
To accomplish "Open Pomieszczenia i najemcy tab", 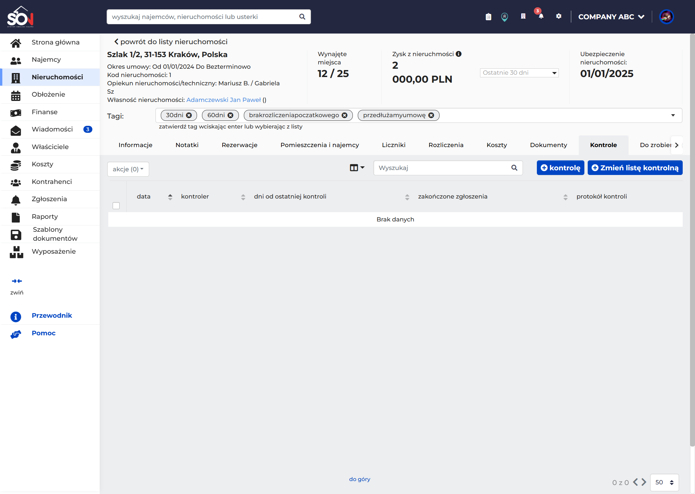I will point(320,145).
